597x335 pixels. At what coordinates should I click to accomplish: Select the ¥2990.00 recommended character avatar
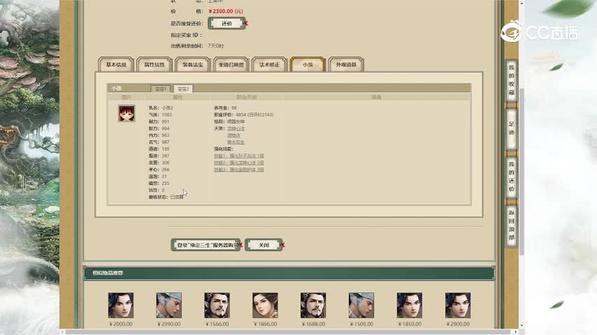pos(168,305)
